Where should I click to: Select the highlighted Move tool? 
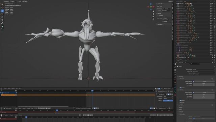tap(2, 11)
